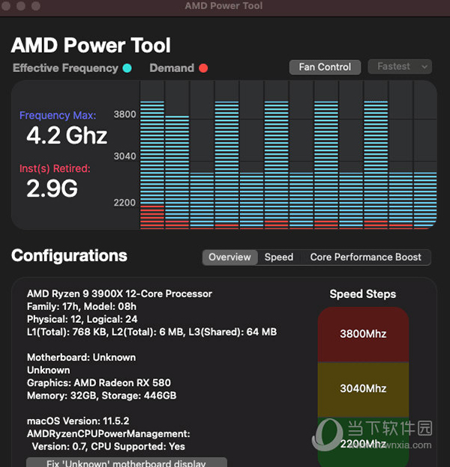Screen dimensions: 450x467
Task: Click the 4.2 Ghz Frequency Max value
Action: (x=67, y=135)
